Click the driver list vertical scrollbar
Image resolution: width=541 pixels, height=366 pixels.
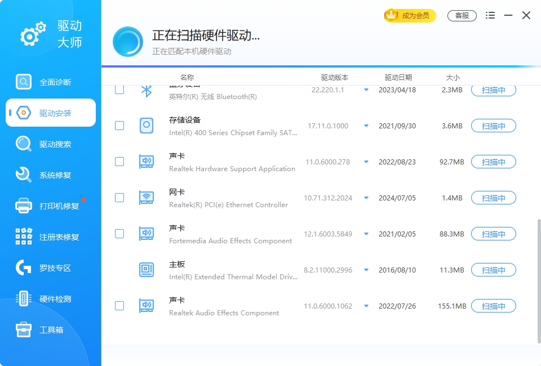click(x=539, y=281)
